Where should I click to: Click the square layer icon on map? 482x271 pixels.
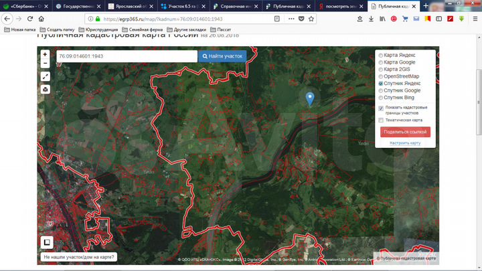[x=47, y=242]
